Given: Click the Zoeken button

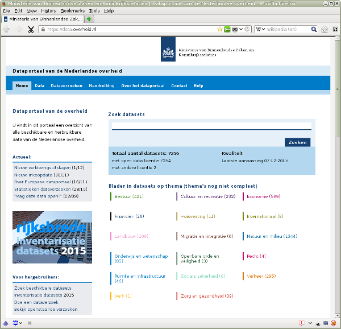Looking at the screenshot, I should click(x=297, y=142).
